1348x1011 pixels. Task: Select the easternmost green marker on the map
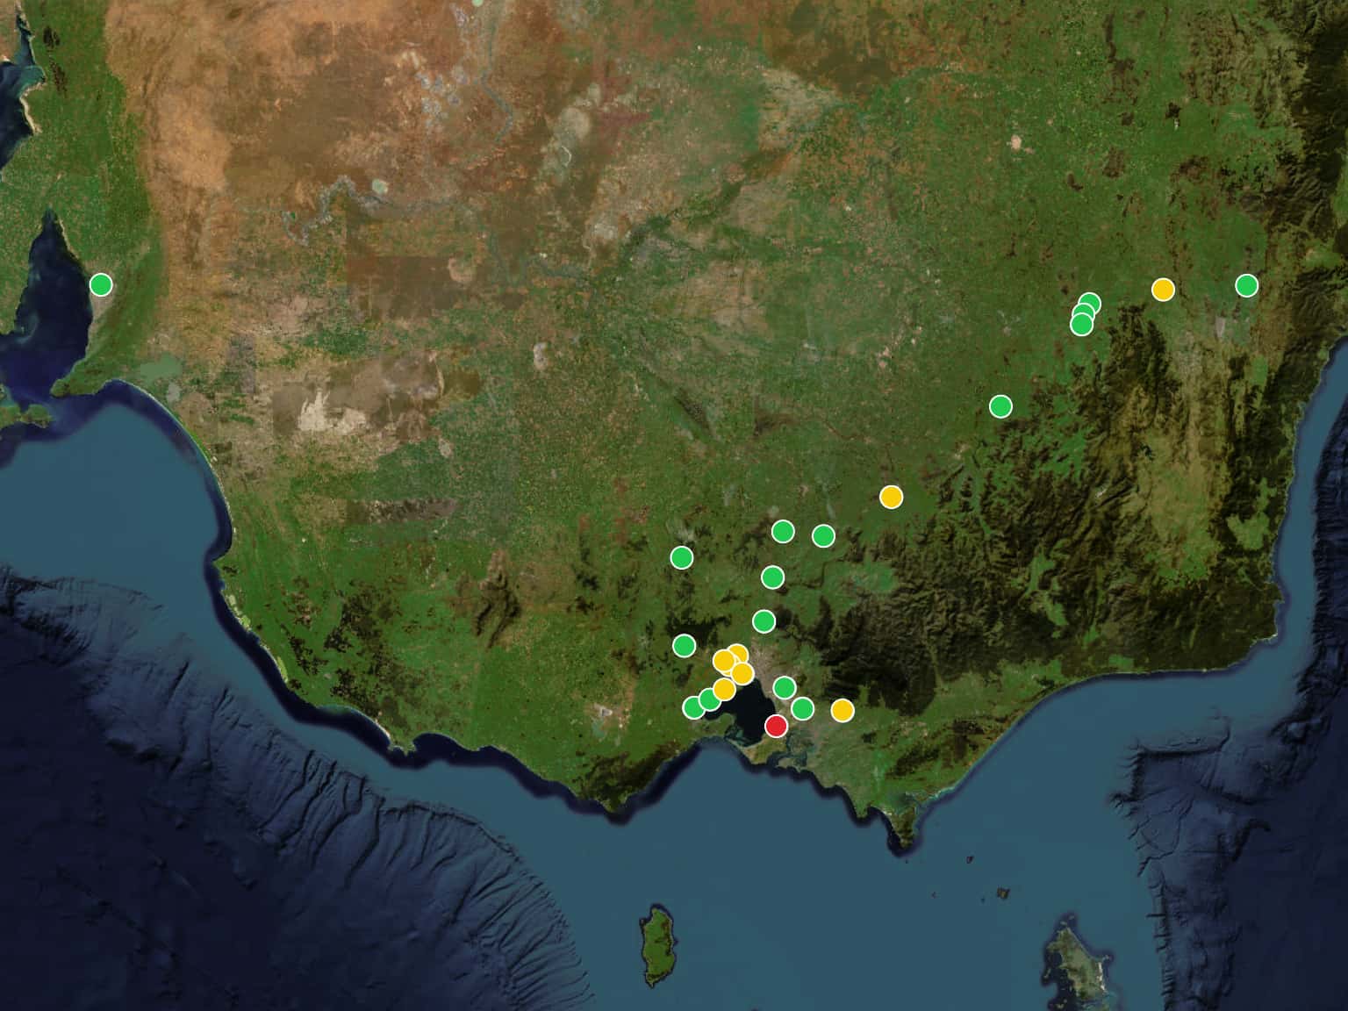[1246, 285]
